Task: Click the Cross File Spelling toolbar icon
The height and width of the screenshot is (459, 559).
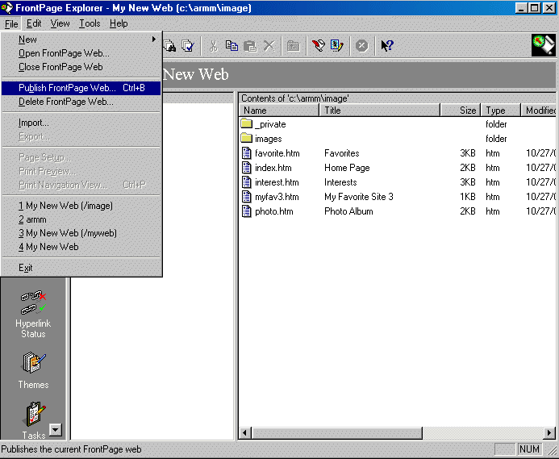Action: (x=188, y=46)
